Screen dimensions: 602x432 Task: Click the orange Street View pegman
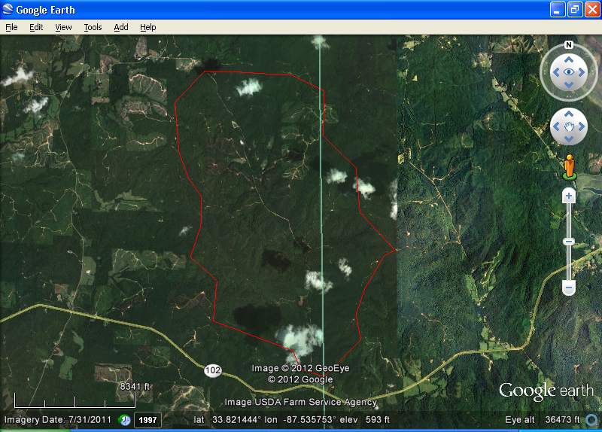tap(569, 166)
